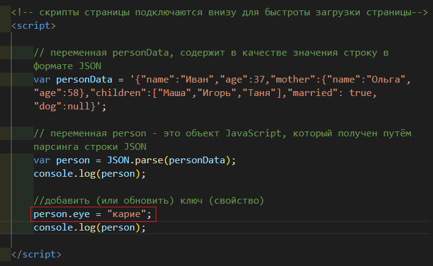Click the top HTML comment about скрипты страницы
Screen dimensions: 433x266
219,12
